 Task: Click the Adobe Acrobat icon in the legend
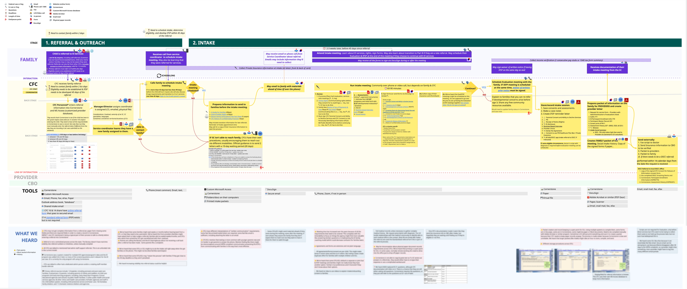(51, 14)
